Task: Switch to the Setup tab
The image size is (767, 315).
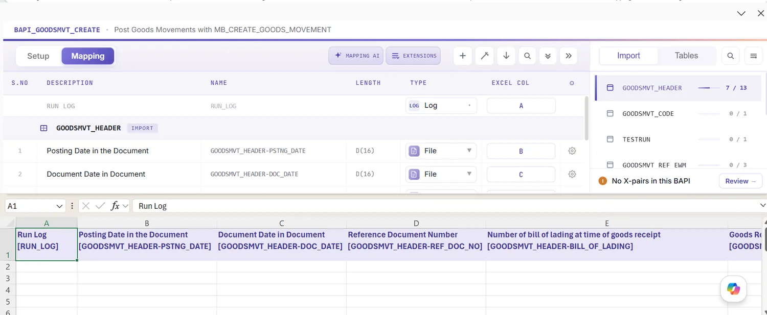Action: (x=38, y=56)
